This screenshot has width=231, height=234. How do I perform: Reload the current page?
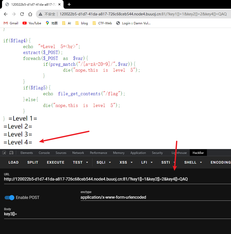(22, 14)
